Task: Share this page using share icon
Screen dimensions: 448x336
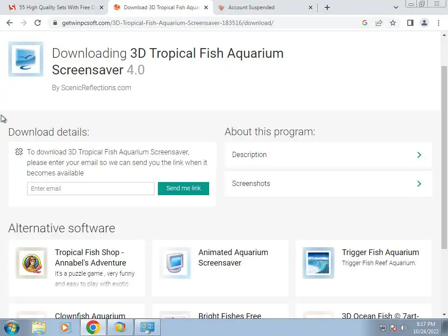Action: click(379, 23)
